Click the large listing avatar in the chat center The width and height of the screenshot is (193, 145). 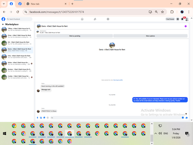click(x=112, y=45)
